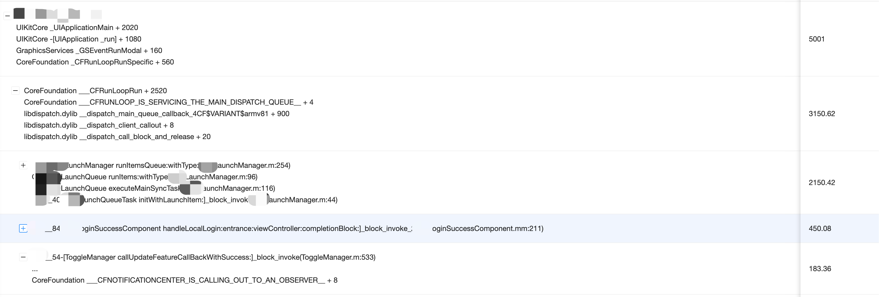Collapse the root stack node at top
The image size is (882, 297).
coord(8,16)
